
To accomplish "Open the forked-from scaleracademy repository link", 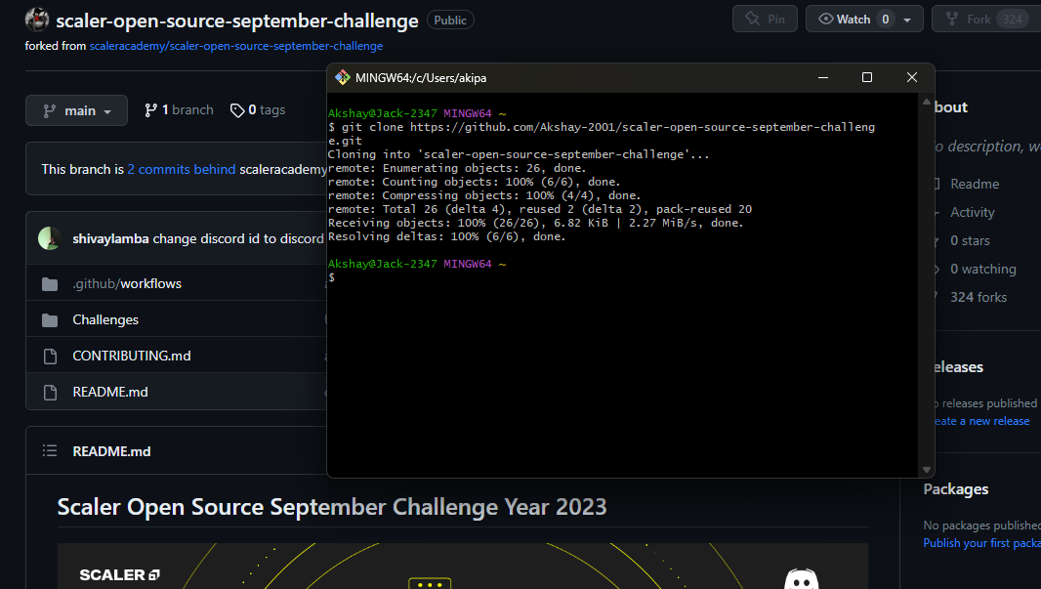I will point(234,45).
